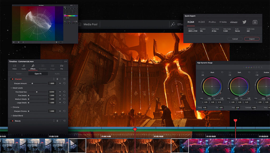Reset Fine Detail Size value
The width and height of the screenshot is (270, 153).
click(64, 92)
